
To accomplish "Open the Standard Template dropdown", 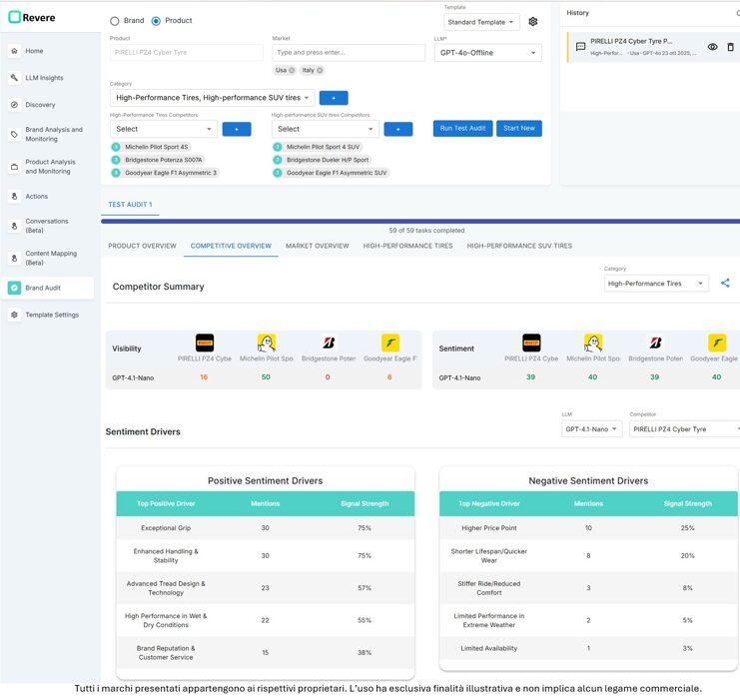I will click(x=481, y=22).
